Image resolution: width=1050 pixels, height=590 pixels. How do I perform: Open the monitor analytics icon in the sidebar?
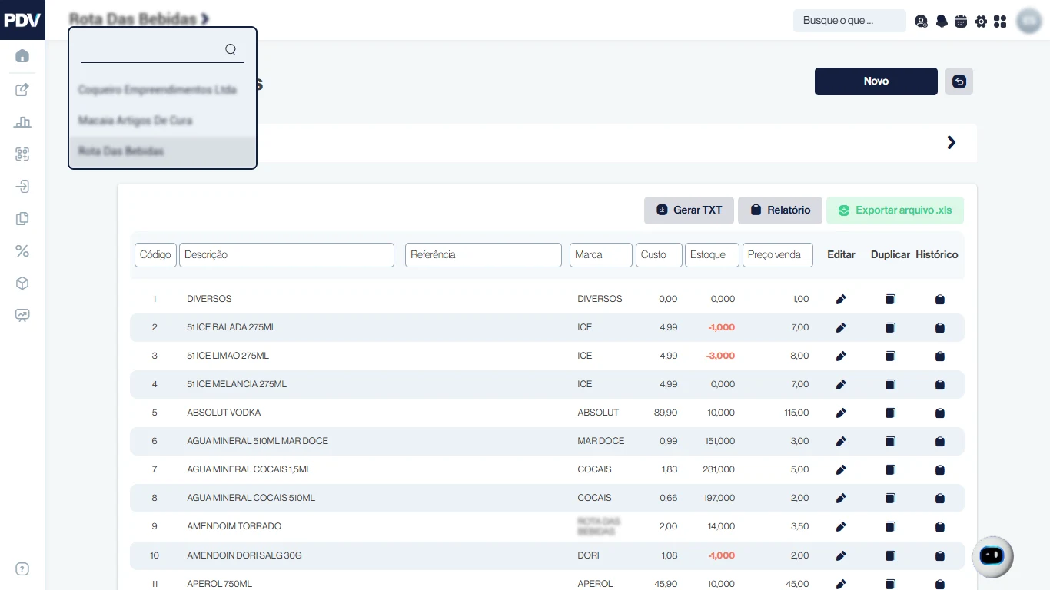coord(22,315)
